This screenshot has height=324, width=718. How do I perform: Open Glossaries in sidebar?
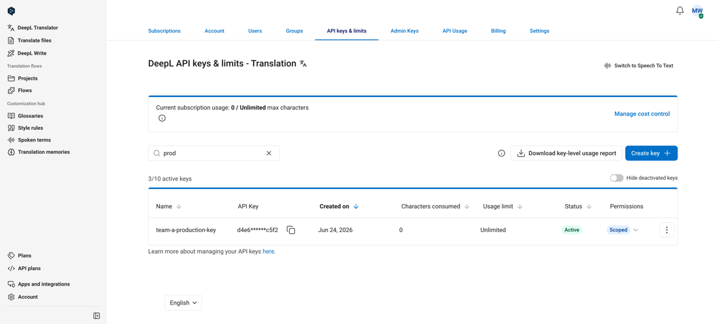coord(25,116)
